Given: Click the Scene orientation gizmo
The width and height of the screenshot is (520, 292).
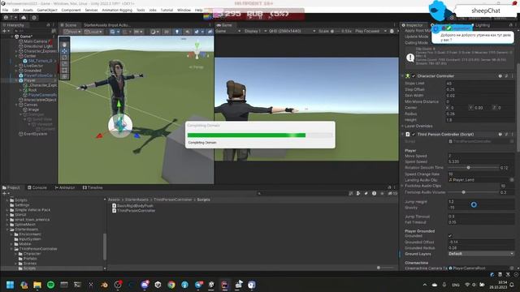Looking at the screenshot, I should coord(197,52).
